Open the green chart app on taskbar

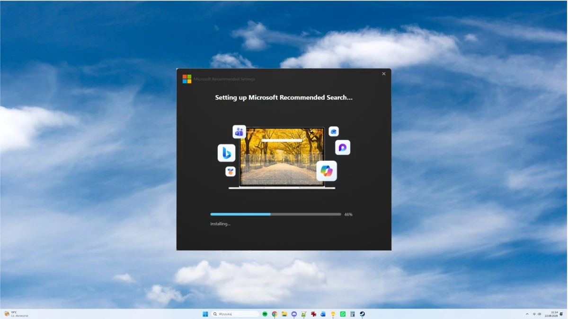pos(304,314)
